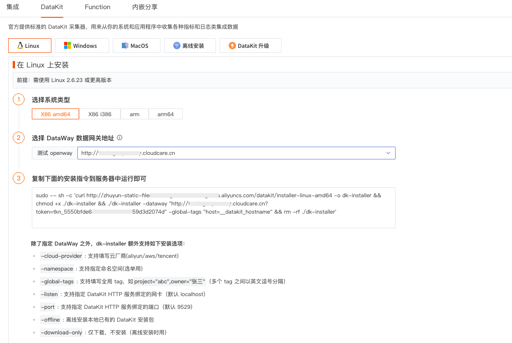The image size is (512, 343).
Task: Click the -cloud-provider option tag
Action: [x=61, y=256]
